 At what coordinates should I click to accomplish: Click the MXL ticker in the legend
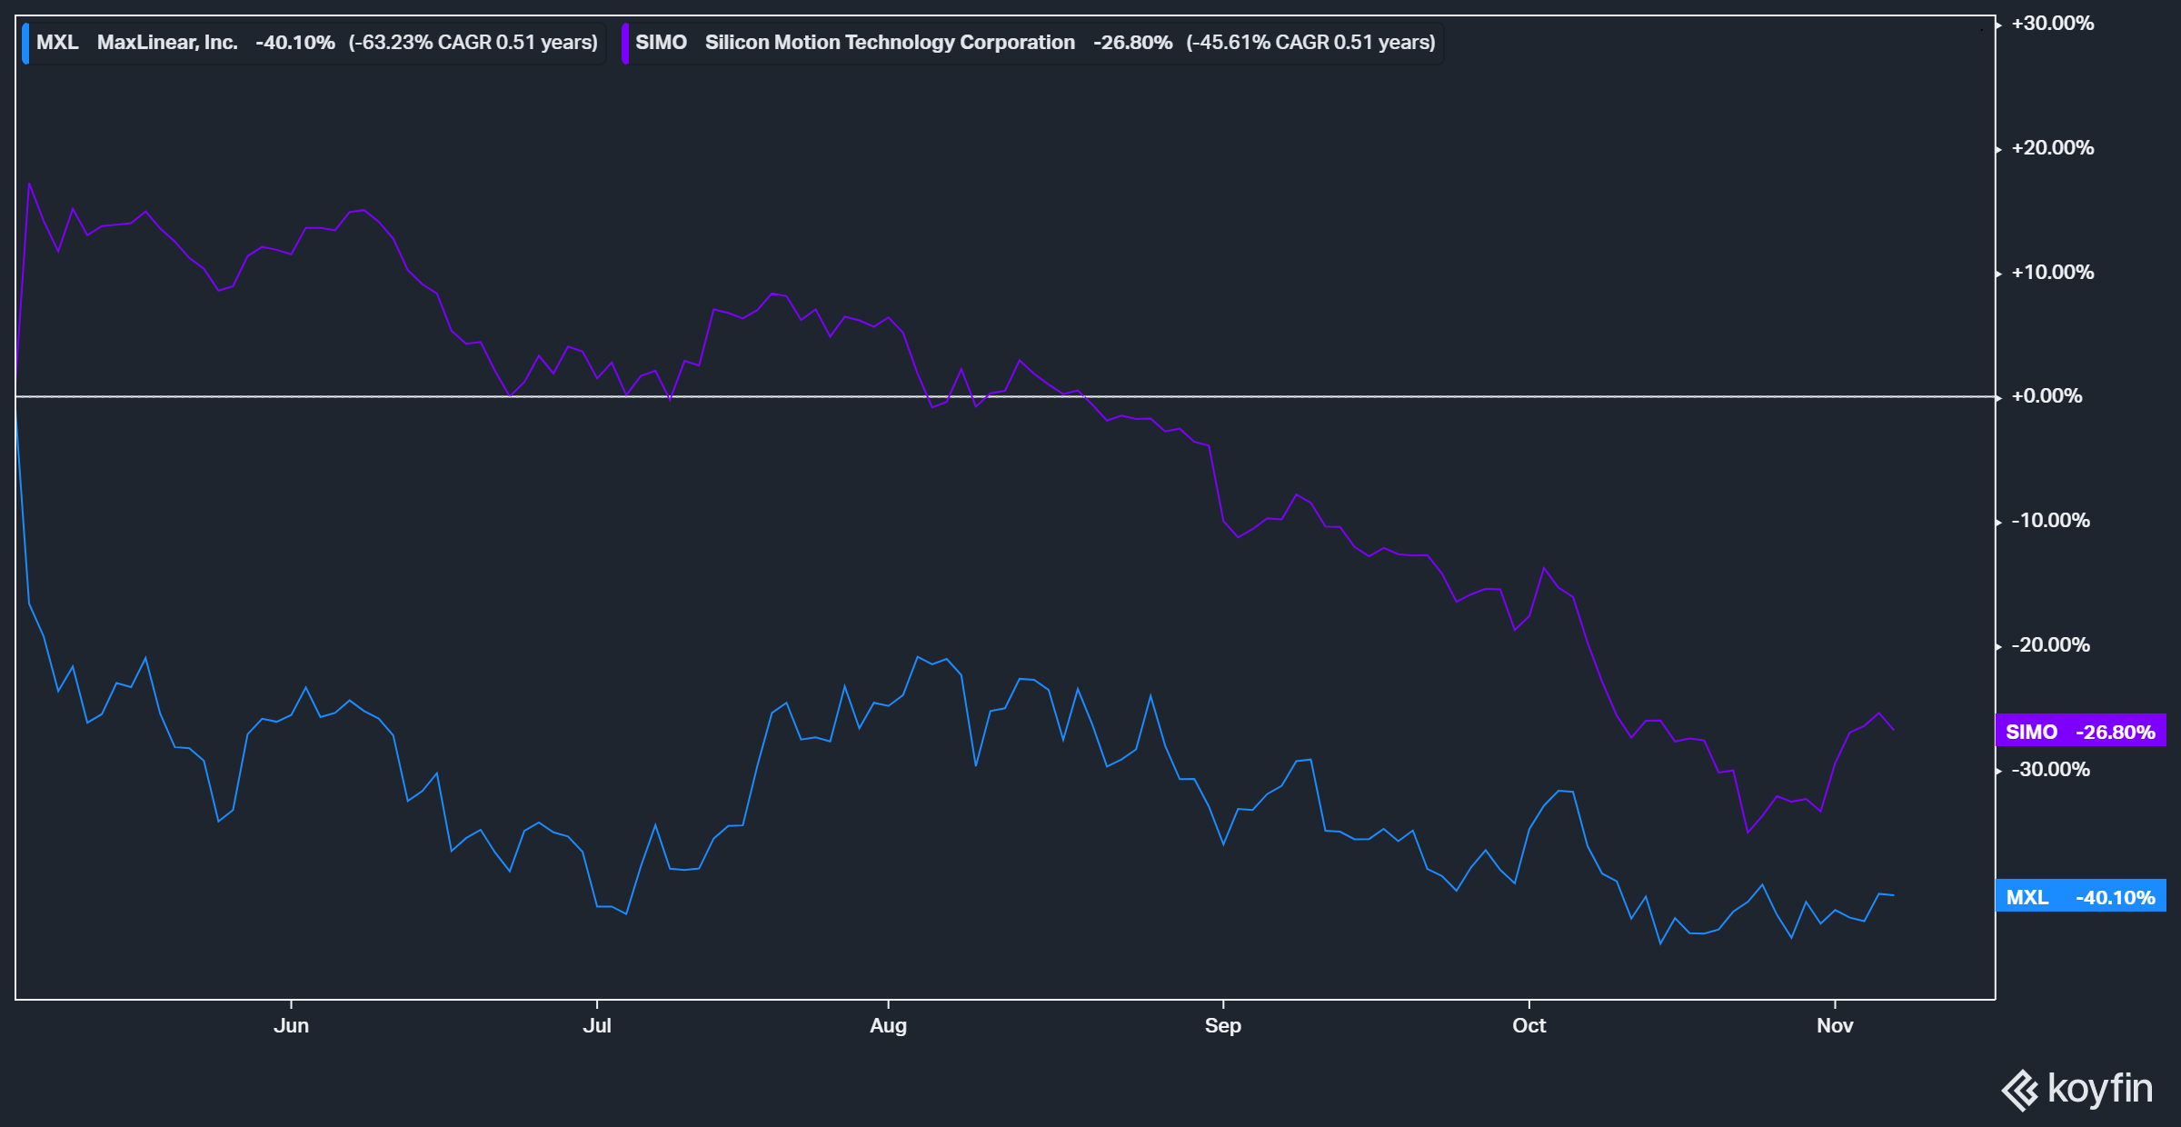point(57,43)
